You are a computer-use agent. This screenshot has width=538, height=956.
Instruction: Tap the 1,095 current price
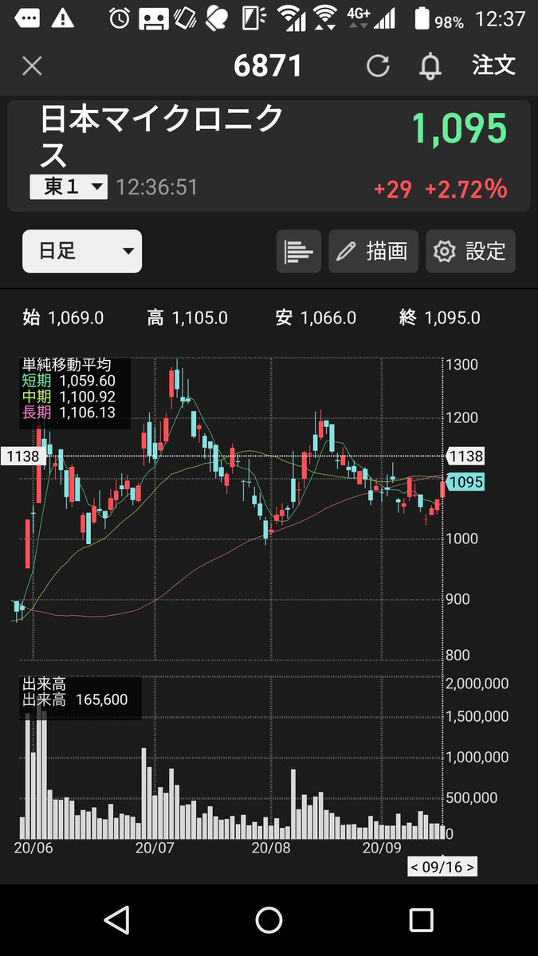(x=459, y=128)
